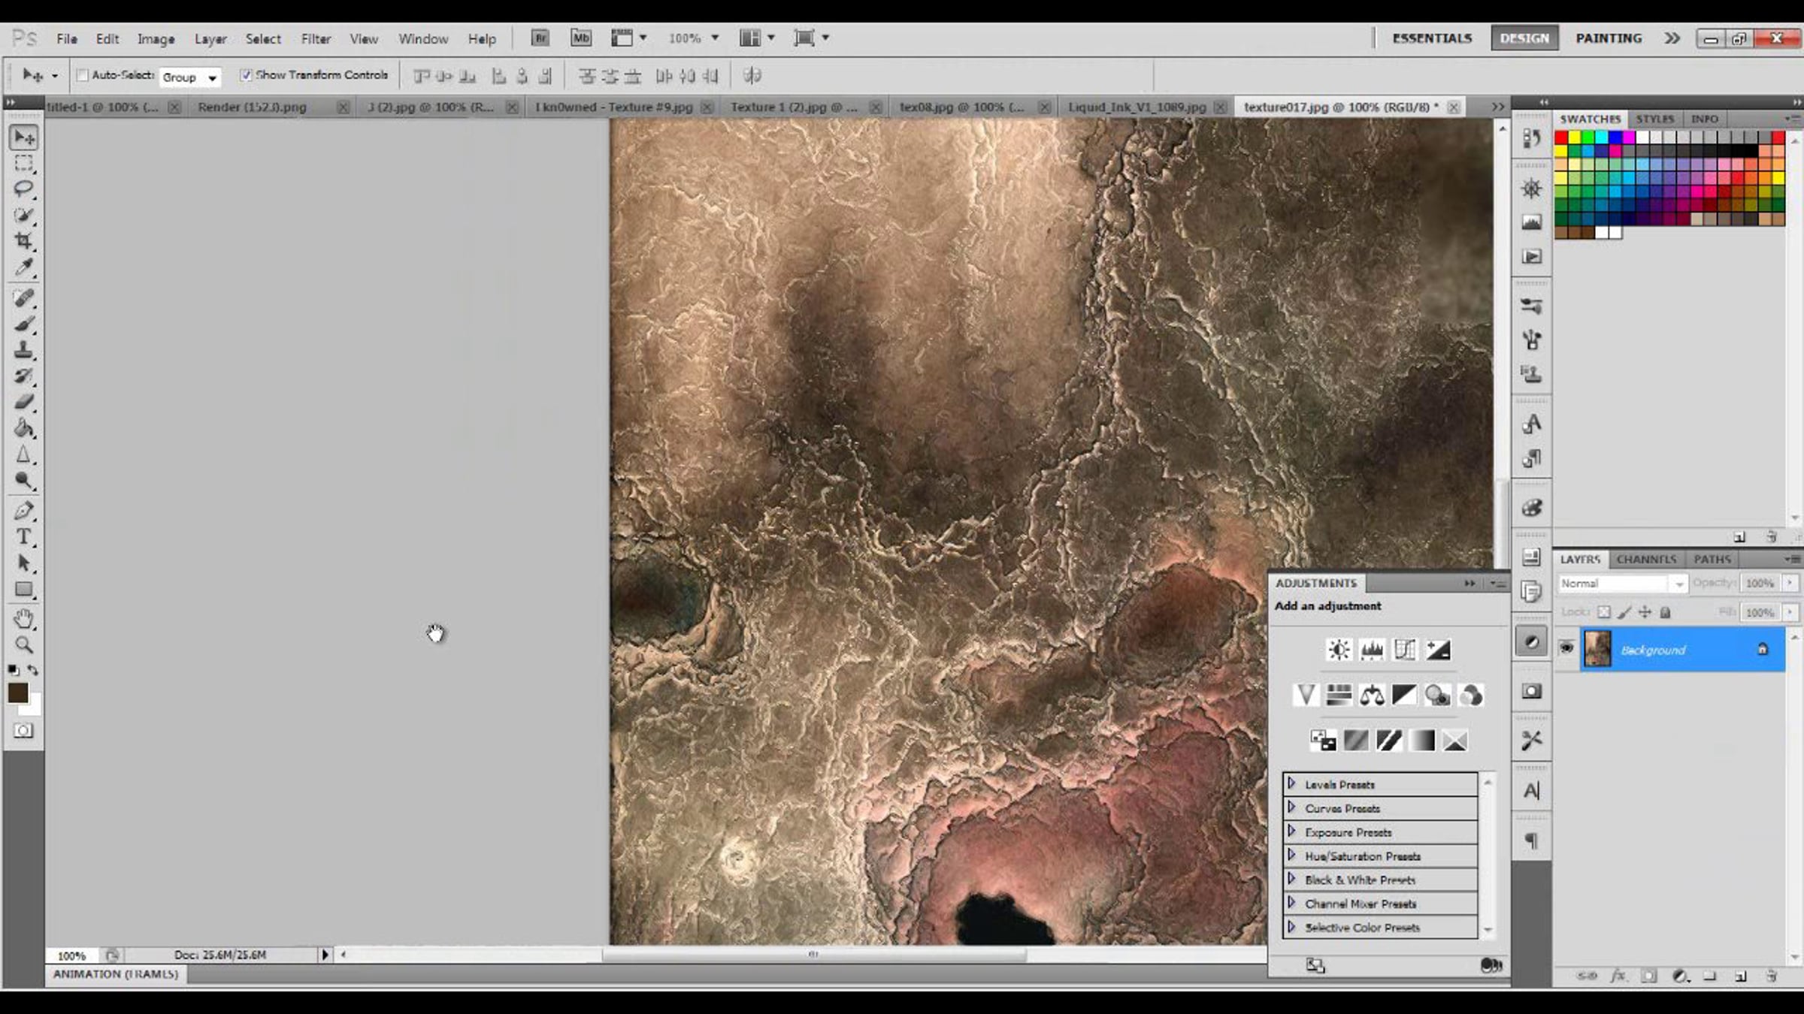Choose the Quick Selection tool
This screenshot has height=1014, width=1804.
pyautogui.click(x=23, y=215)
